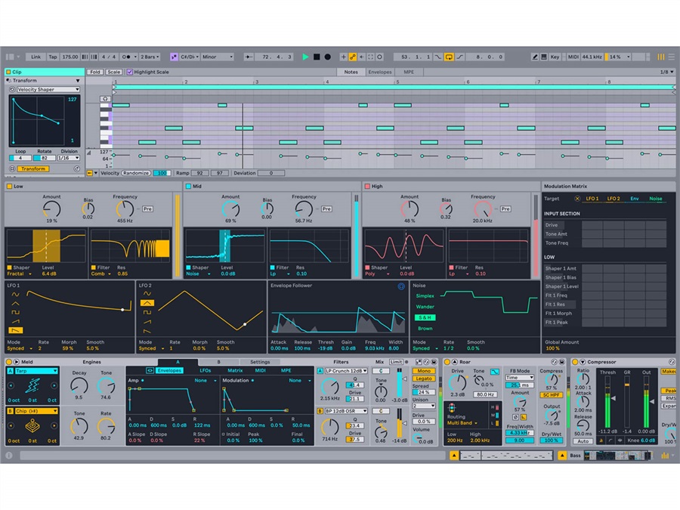Screen dimensions: 680x510
Task: Enable MIDI mapping mode icon top right
Action: click(573, 56)
